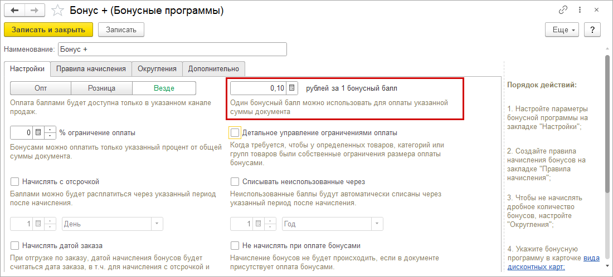
Task: Add this form to favorites with star
Action: pyautogui.click(x=56, y=11)
